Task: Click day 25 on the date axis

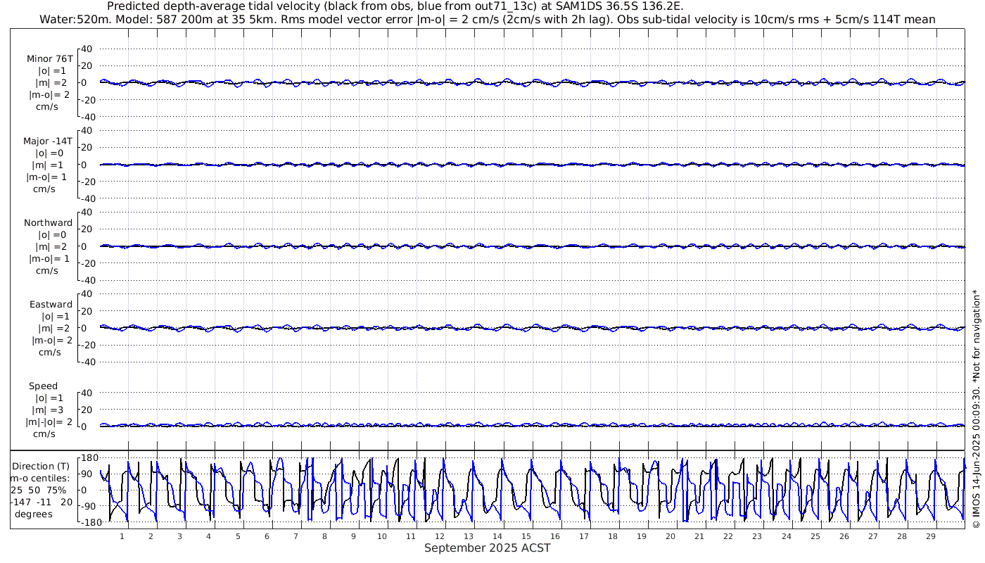Action: tap(815, 536)
